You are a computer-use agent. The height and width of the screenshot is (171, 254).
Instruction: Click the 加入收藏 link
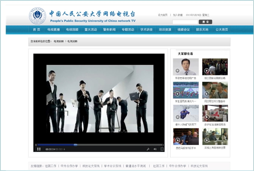pos(178,15)
